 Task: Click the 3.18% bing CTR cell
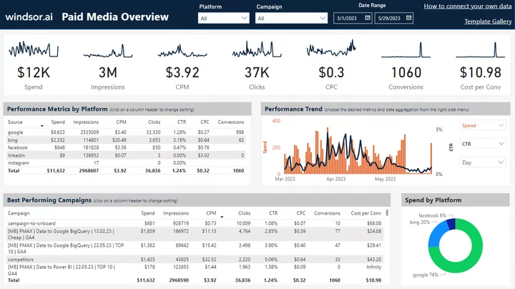tap(180, 140)
